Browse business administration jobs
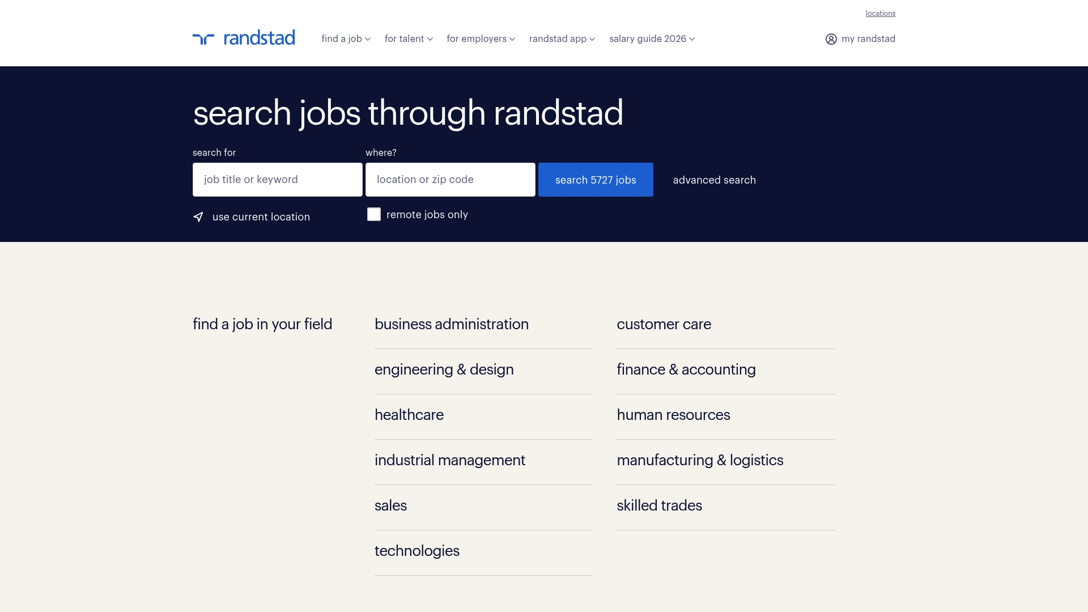Viewport: 1088px width, 612px height. (452, 324)
